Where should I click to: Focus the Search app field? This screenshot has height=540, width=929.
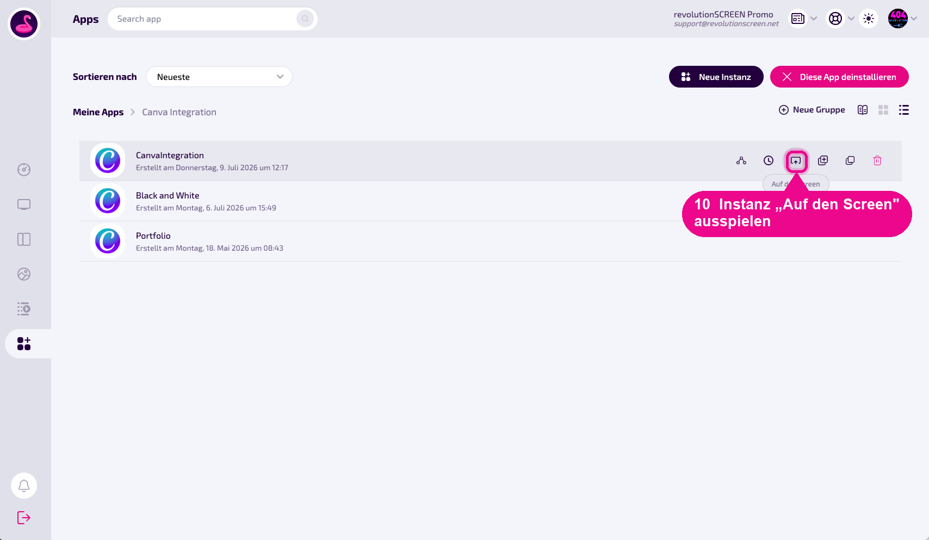[213, 19]
